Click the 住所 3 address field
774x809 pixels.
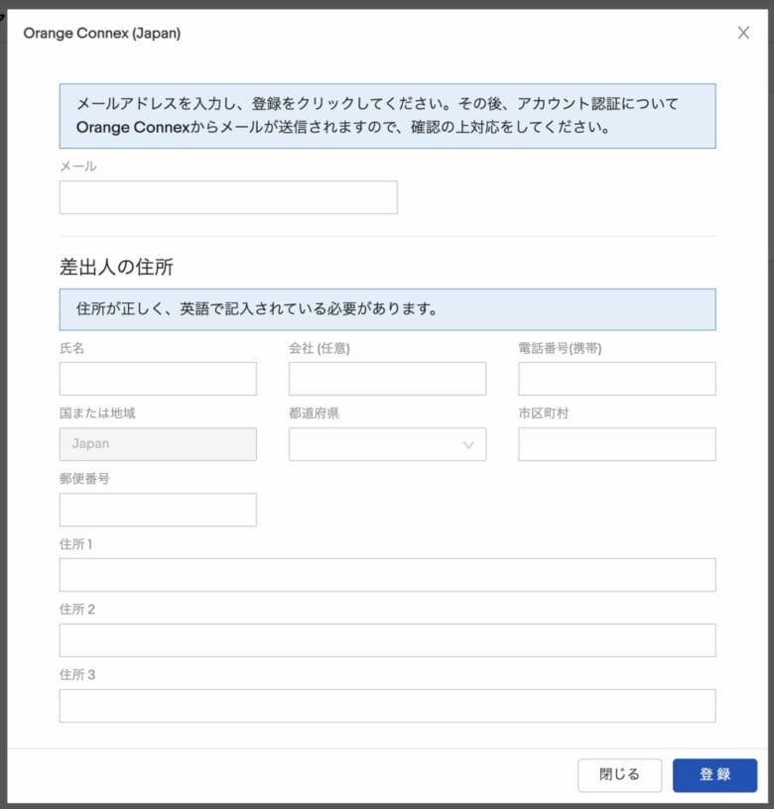(x=387, y=706)
